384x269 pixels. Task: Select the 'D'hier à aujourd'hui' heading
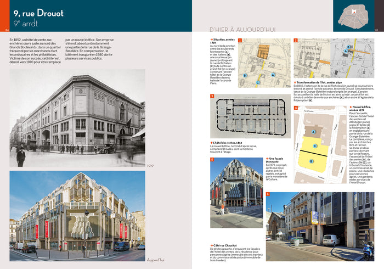point(242,29)
